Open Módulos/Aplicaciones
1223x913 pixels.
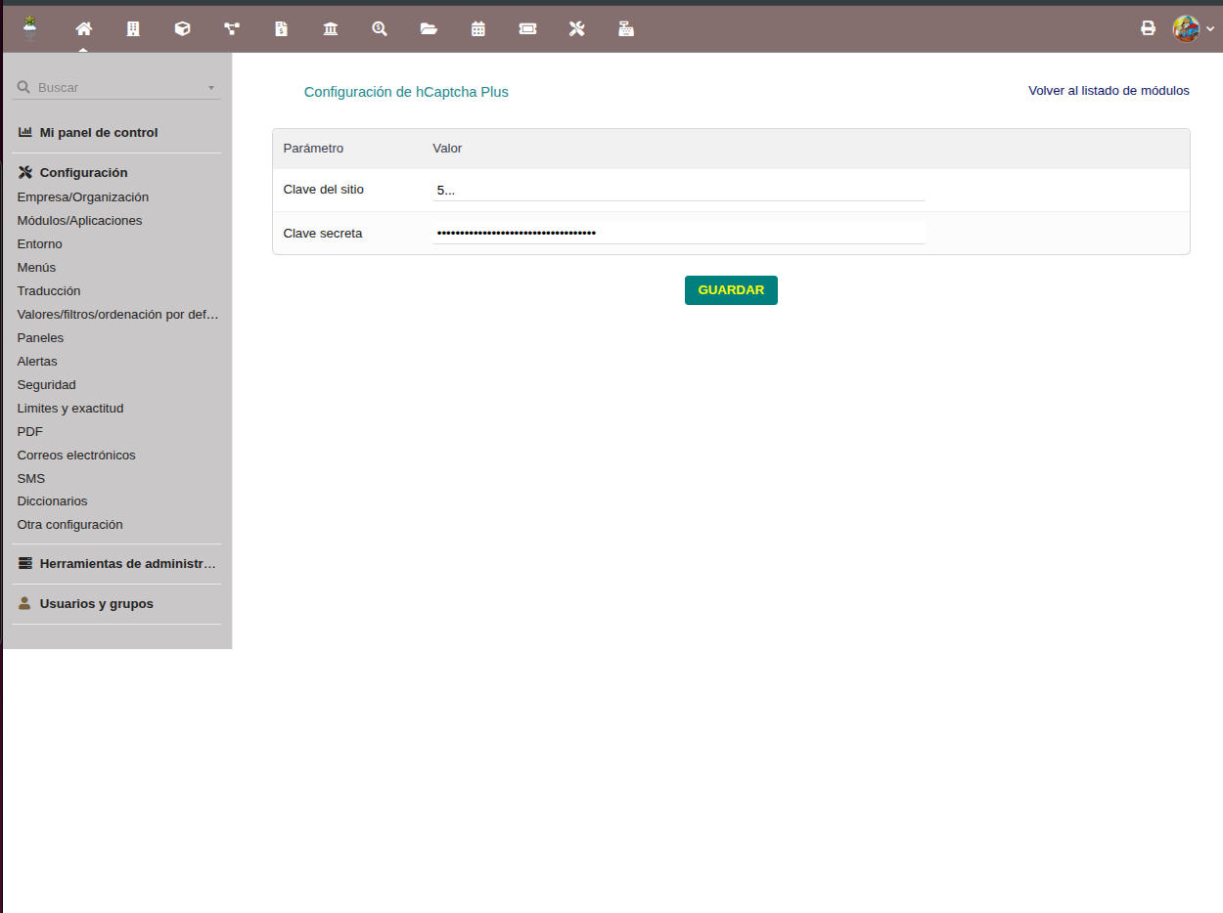79,220
